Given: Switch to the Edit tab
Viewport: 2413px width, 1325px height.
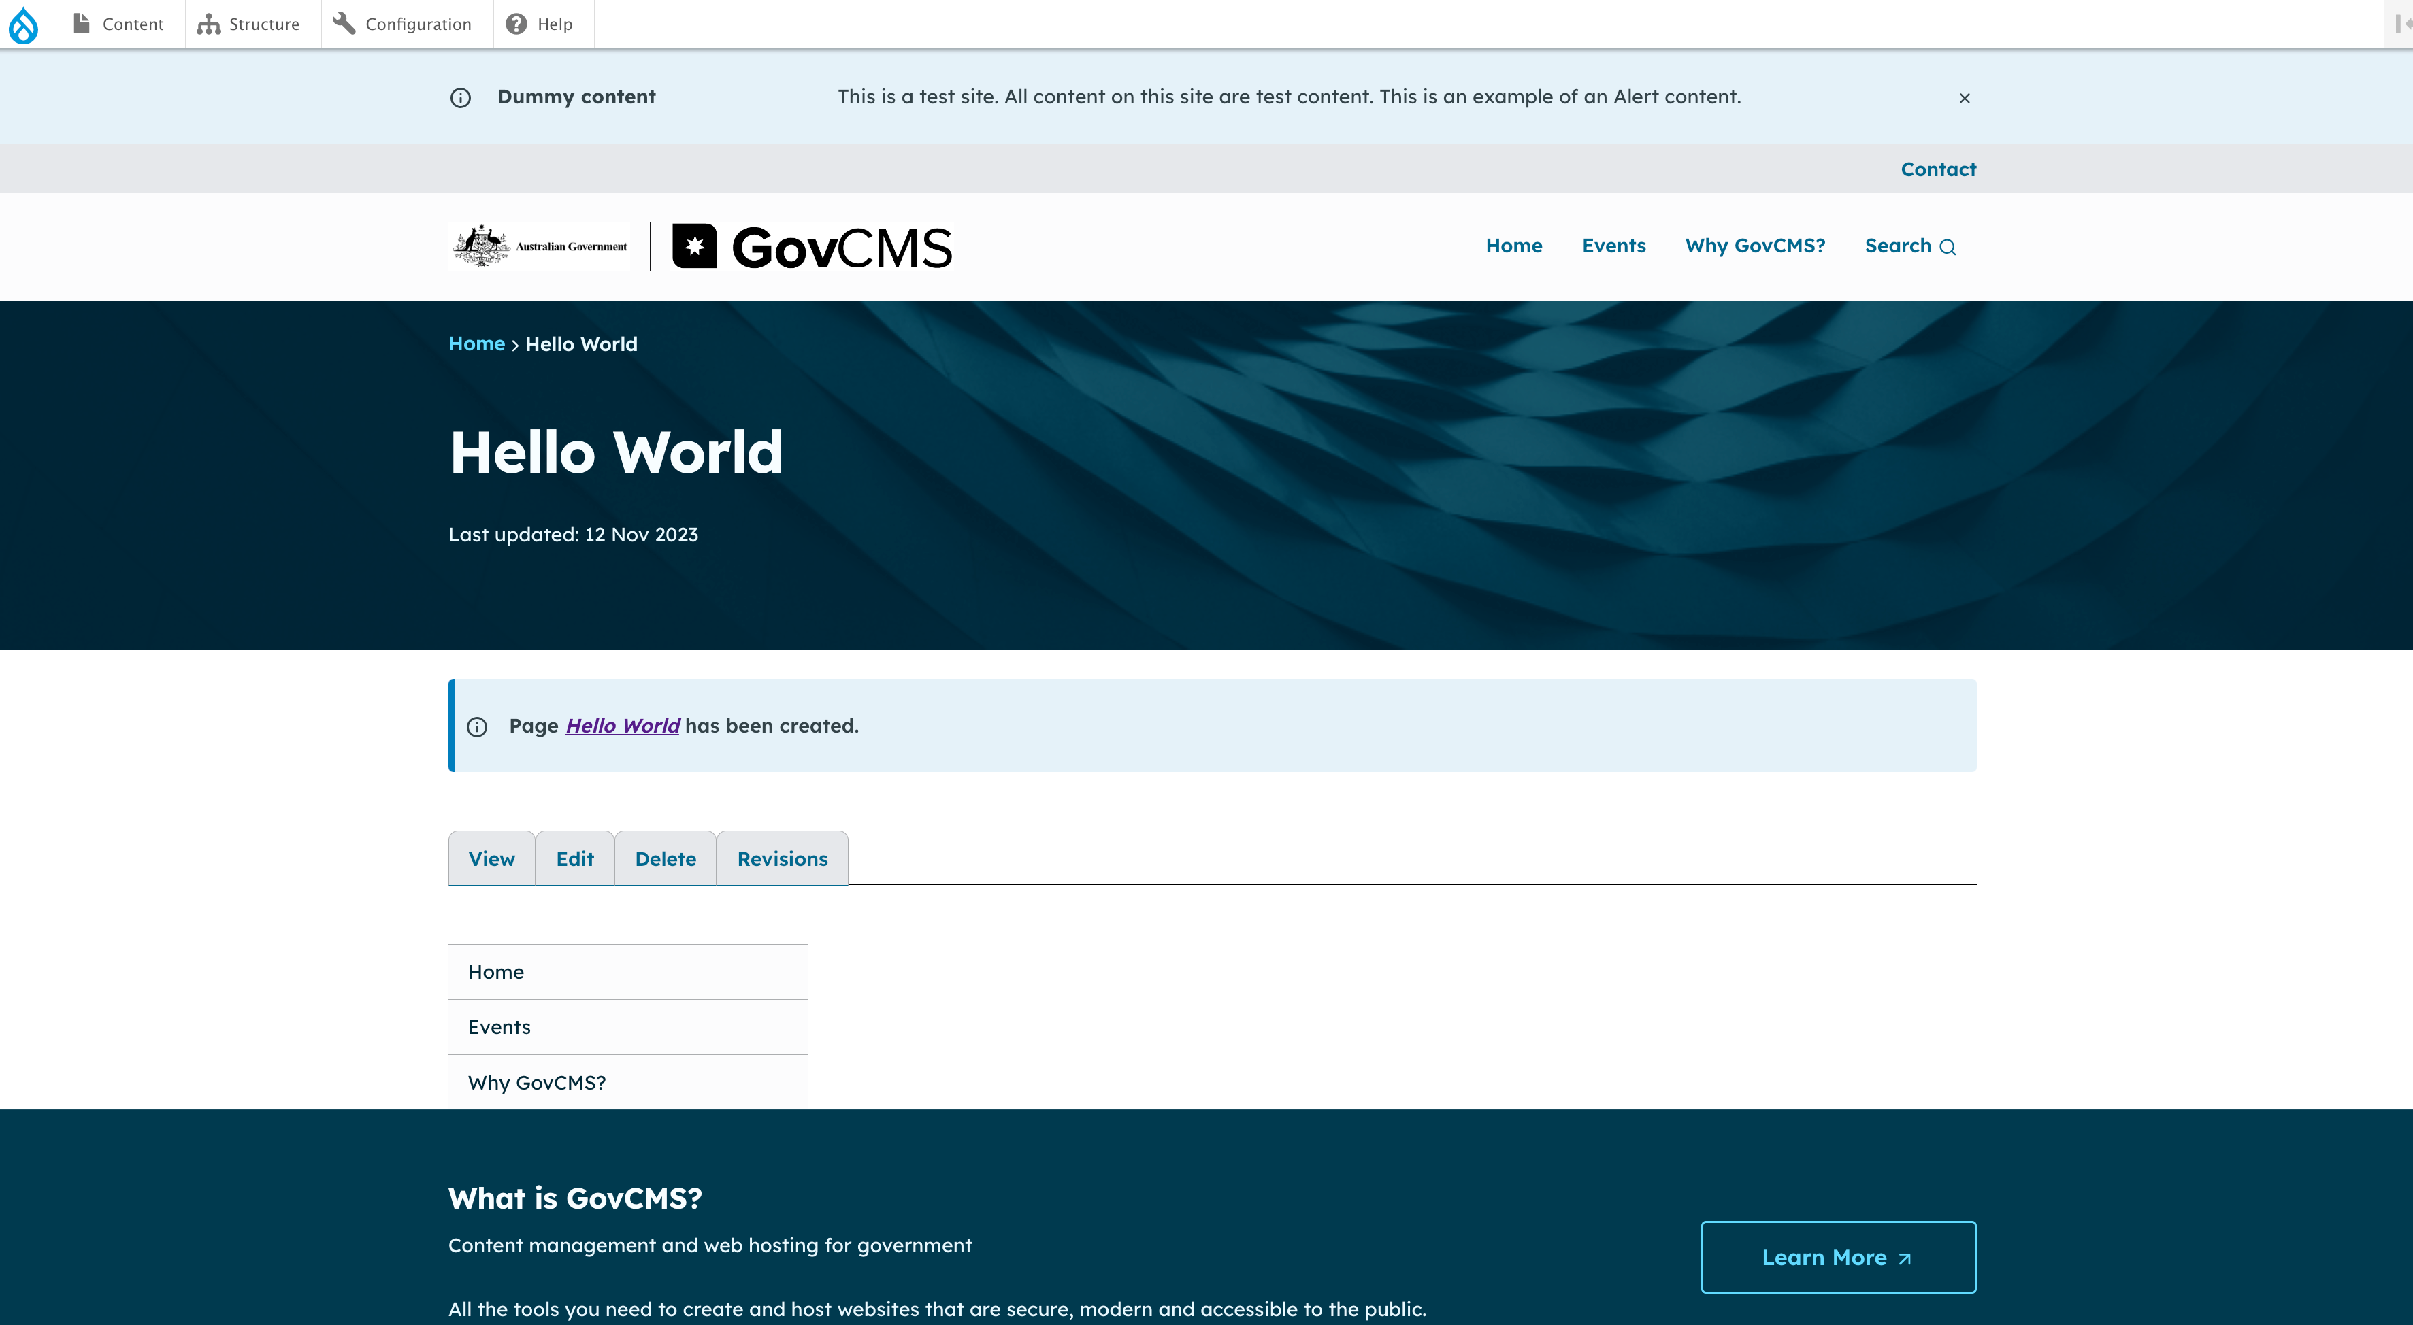Looking at the screenshot, I should pos(574,858).
